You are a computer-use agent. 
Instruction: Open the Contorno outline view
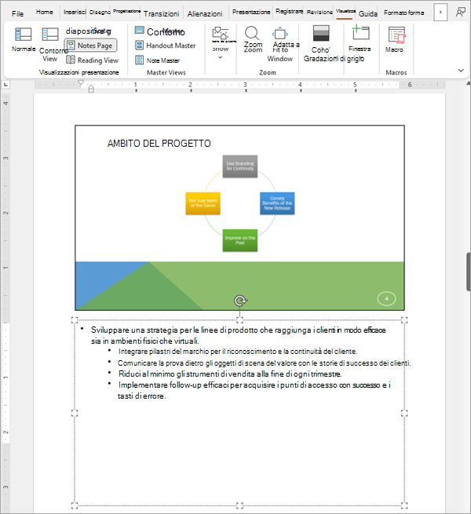pos(50,45)
